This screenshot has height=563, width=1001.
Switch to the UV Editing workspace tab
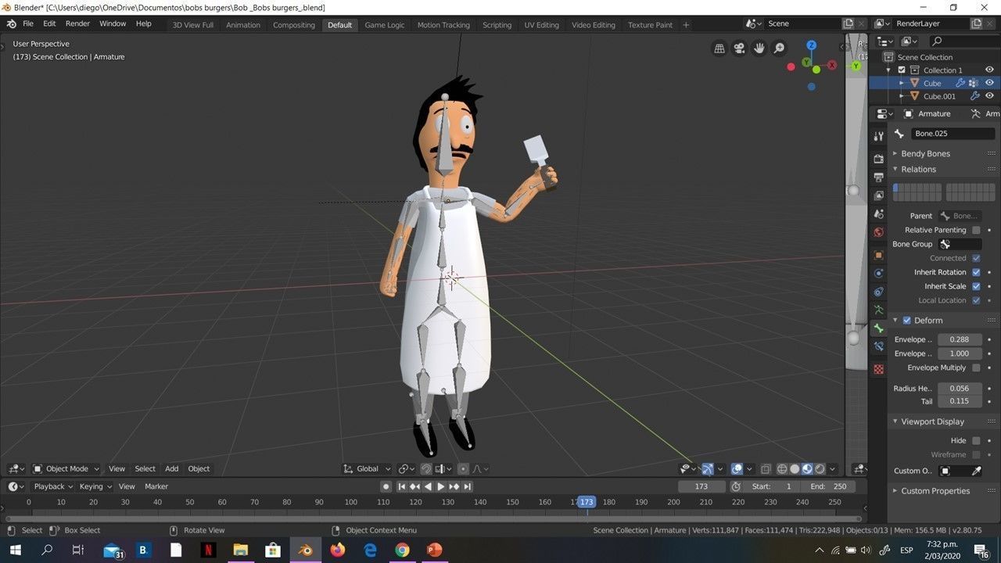pos(541,25)
